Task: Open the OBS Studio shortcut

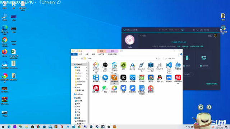Action: point(105,67)
